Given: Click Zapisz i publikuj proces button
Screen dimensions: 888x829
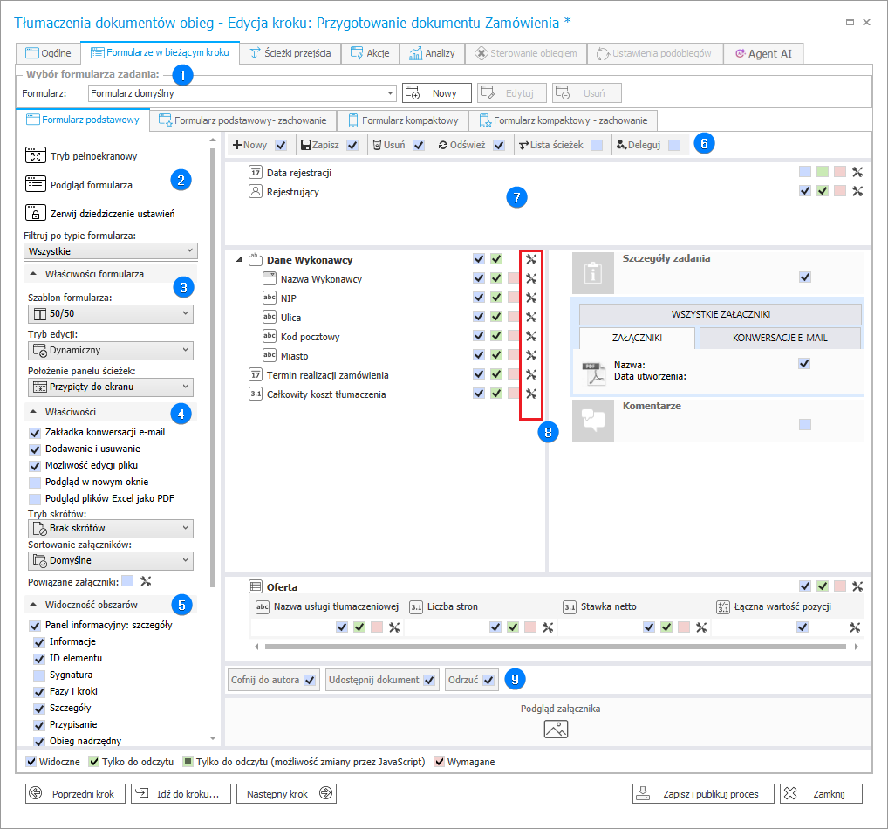Looking at the screenshot, I should click(x=701, y=794).
